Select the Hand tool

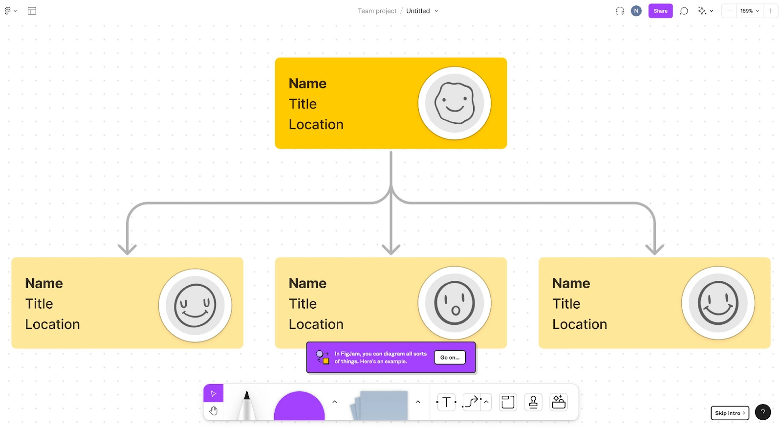coord(213,411)
